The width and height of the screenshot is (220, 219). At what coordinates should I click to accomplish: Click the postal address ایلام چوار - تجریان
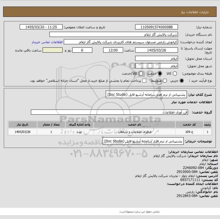tap(165, 176)
